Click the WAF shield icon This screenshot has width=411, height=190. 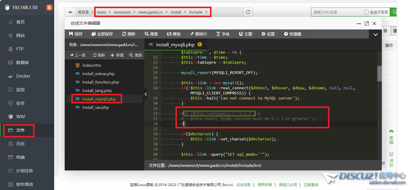point(11,117)
